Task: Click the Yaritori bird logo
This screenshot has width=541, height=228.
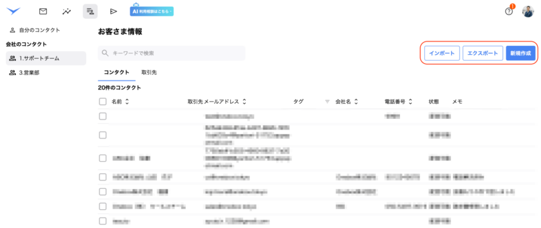Action: pos(13,11)
